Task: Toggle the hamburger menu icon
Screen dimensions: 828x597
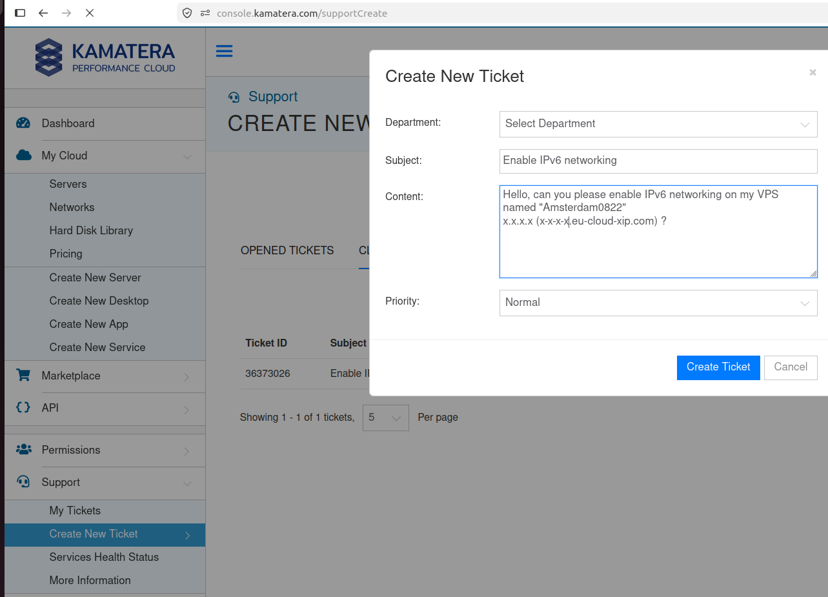Action: pyautogui.click(x=225, y=51)
